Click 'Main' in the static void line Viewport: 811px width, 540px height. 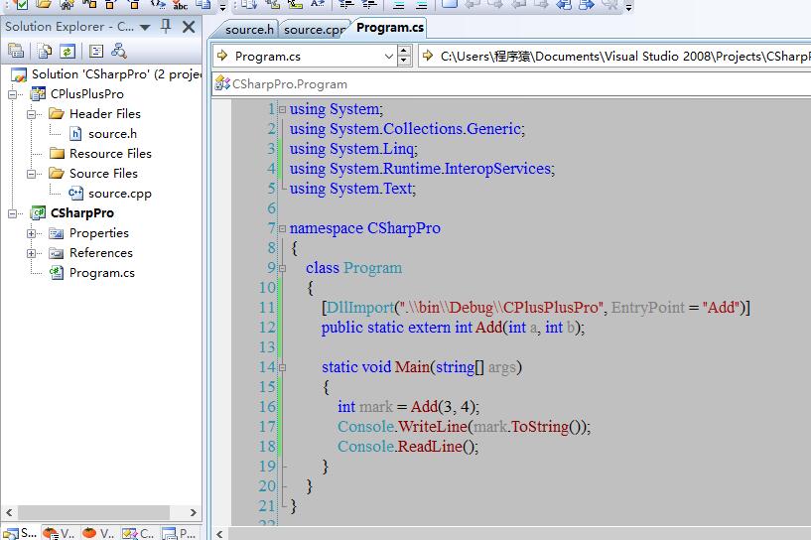pyautogui.click(x=412, y=367)
